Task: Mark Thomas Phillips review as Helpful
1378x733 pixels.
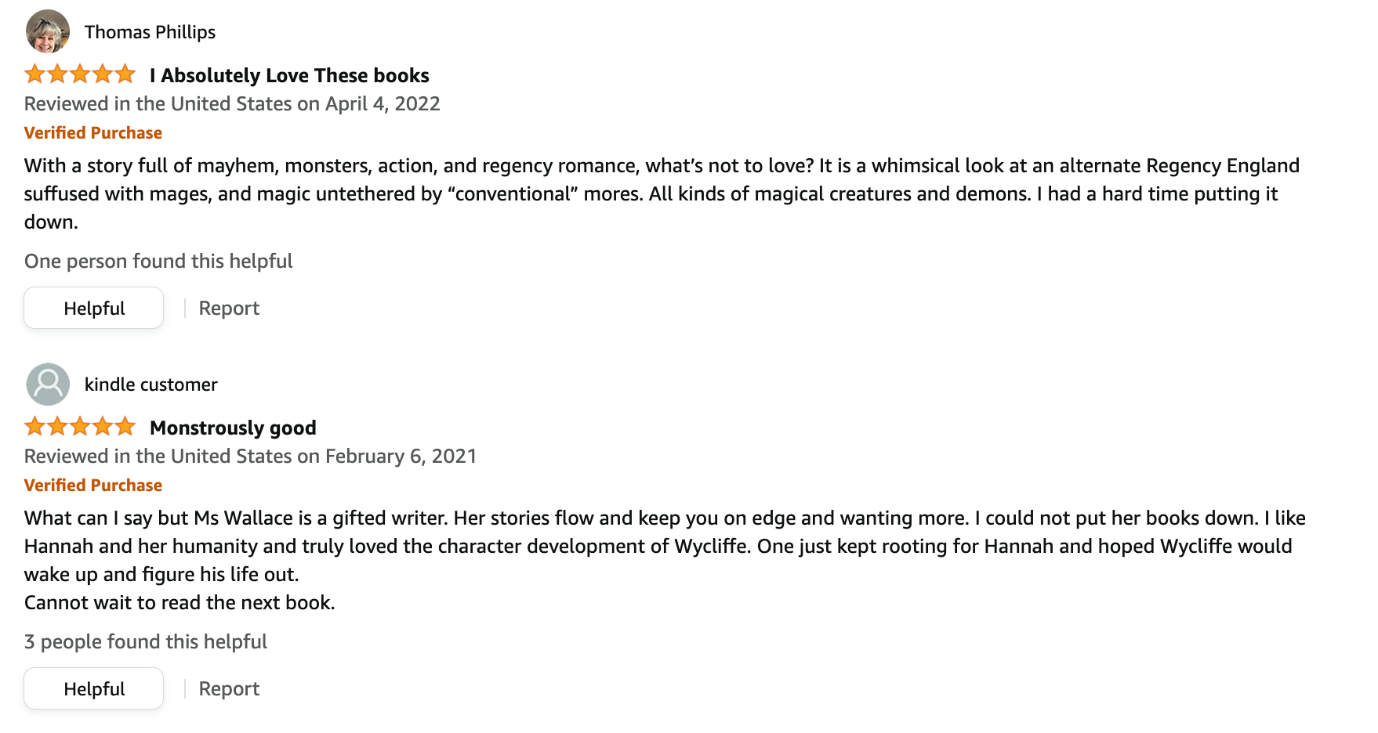Action: [x=94, y=308]
